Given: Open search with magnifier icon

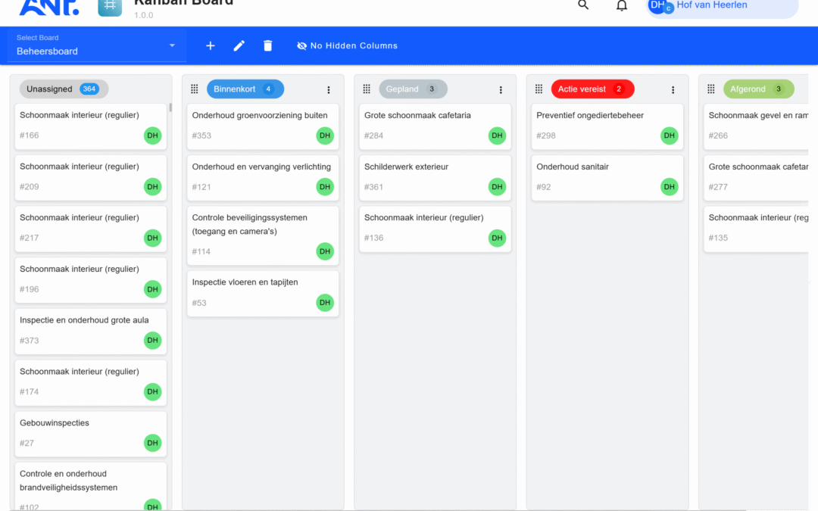Looking at the screenshot, I should click(x=583, y=5).
